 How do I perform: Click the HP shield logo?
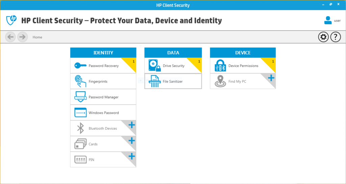click(x=11, y=20)
